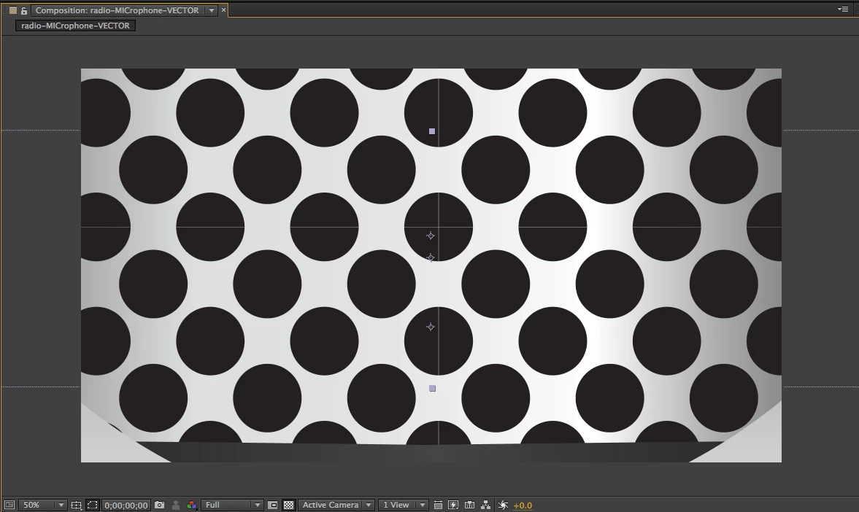Click the composition label color swatch
The image size is (859, 512).
(13, 10)
